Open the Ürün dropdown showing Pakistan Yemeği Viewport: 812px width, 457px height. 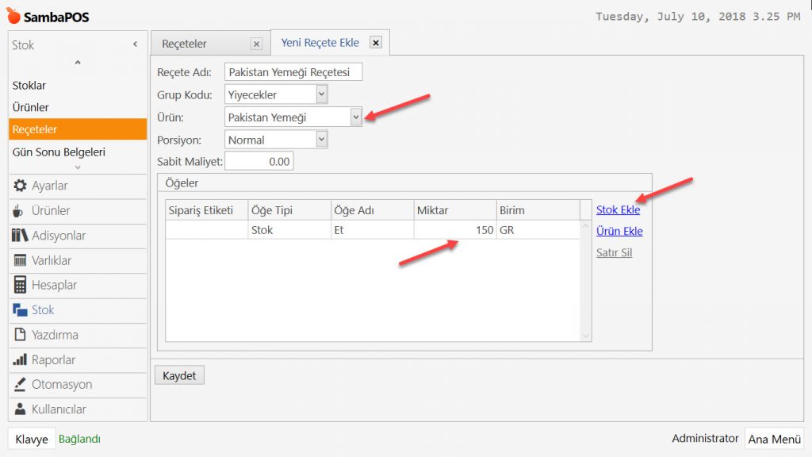click(356, 117)
